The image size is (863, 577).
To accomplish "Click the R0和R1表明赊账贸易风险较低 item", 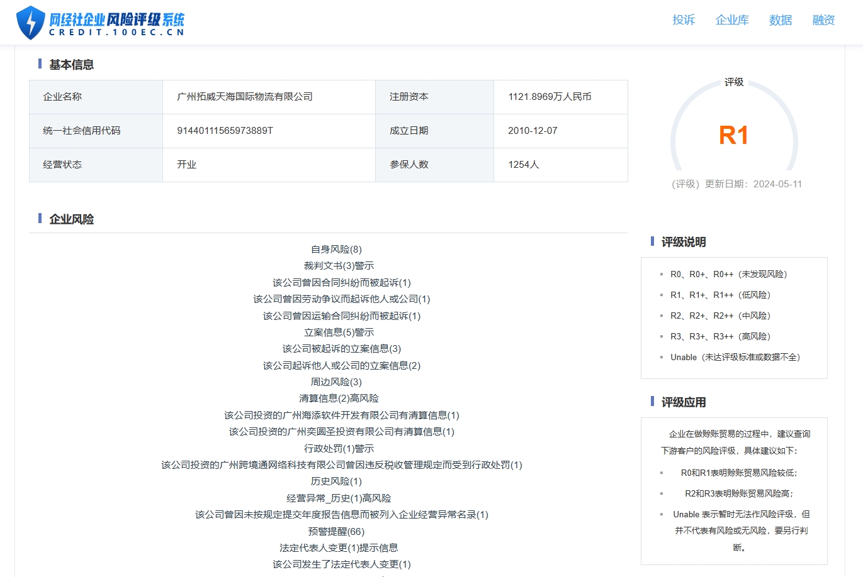I will click(x=739, y=473).
